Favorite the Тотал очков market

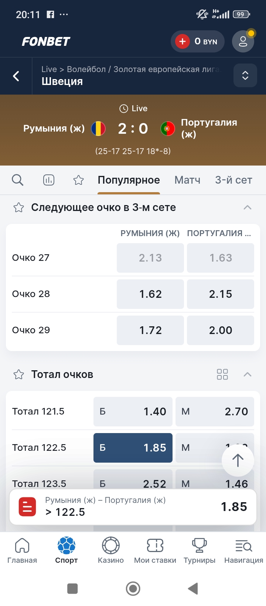click(x=18, y=375)
